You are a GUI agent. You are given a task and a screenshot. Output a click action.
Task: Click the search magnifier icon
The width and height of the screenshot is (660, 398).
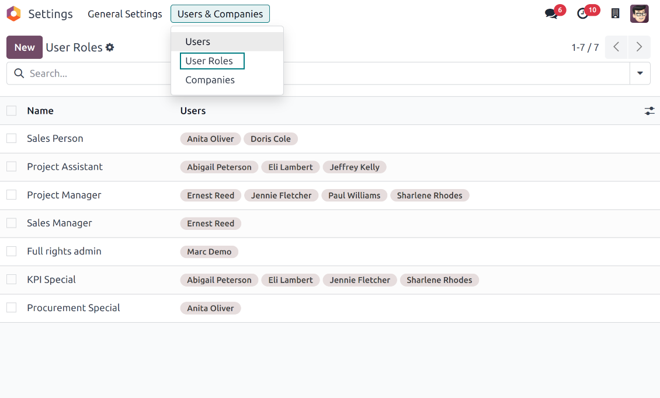click(19, 74)
